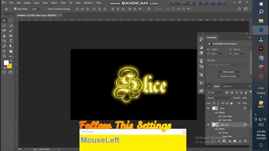269x151 pixels.
Task: Filter layers by pixel layers
Action: pyautogui.click(x=227, y=92)
